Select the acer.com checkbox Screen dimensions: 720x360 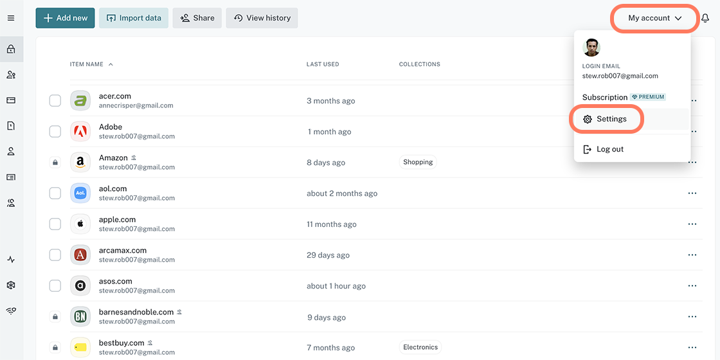(55, 101)
